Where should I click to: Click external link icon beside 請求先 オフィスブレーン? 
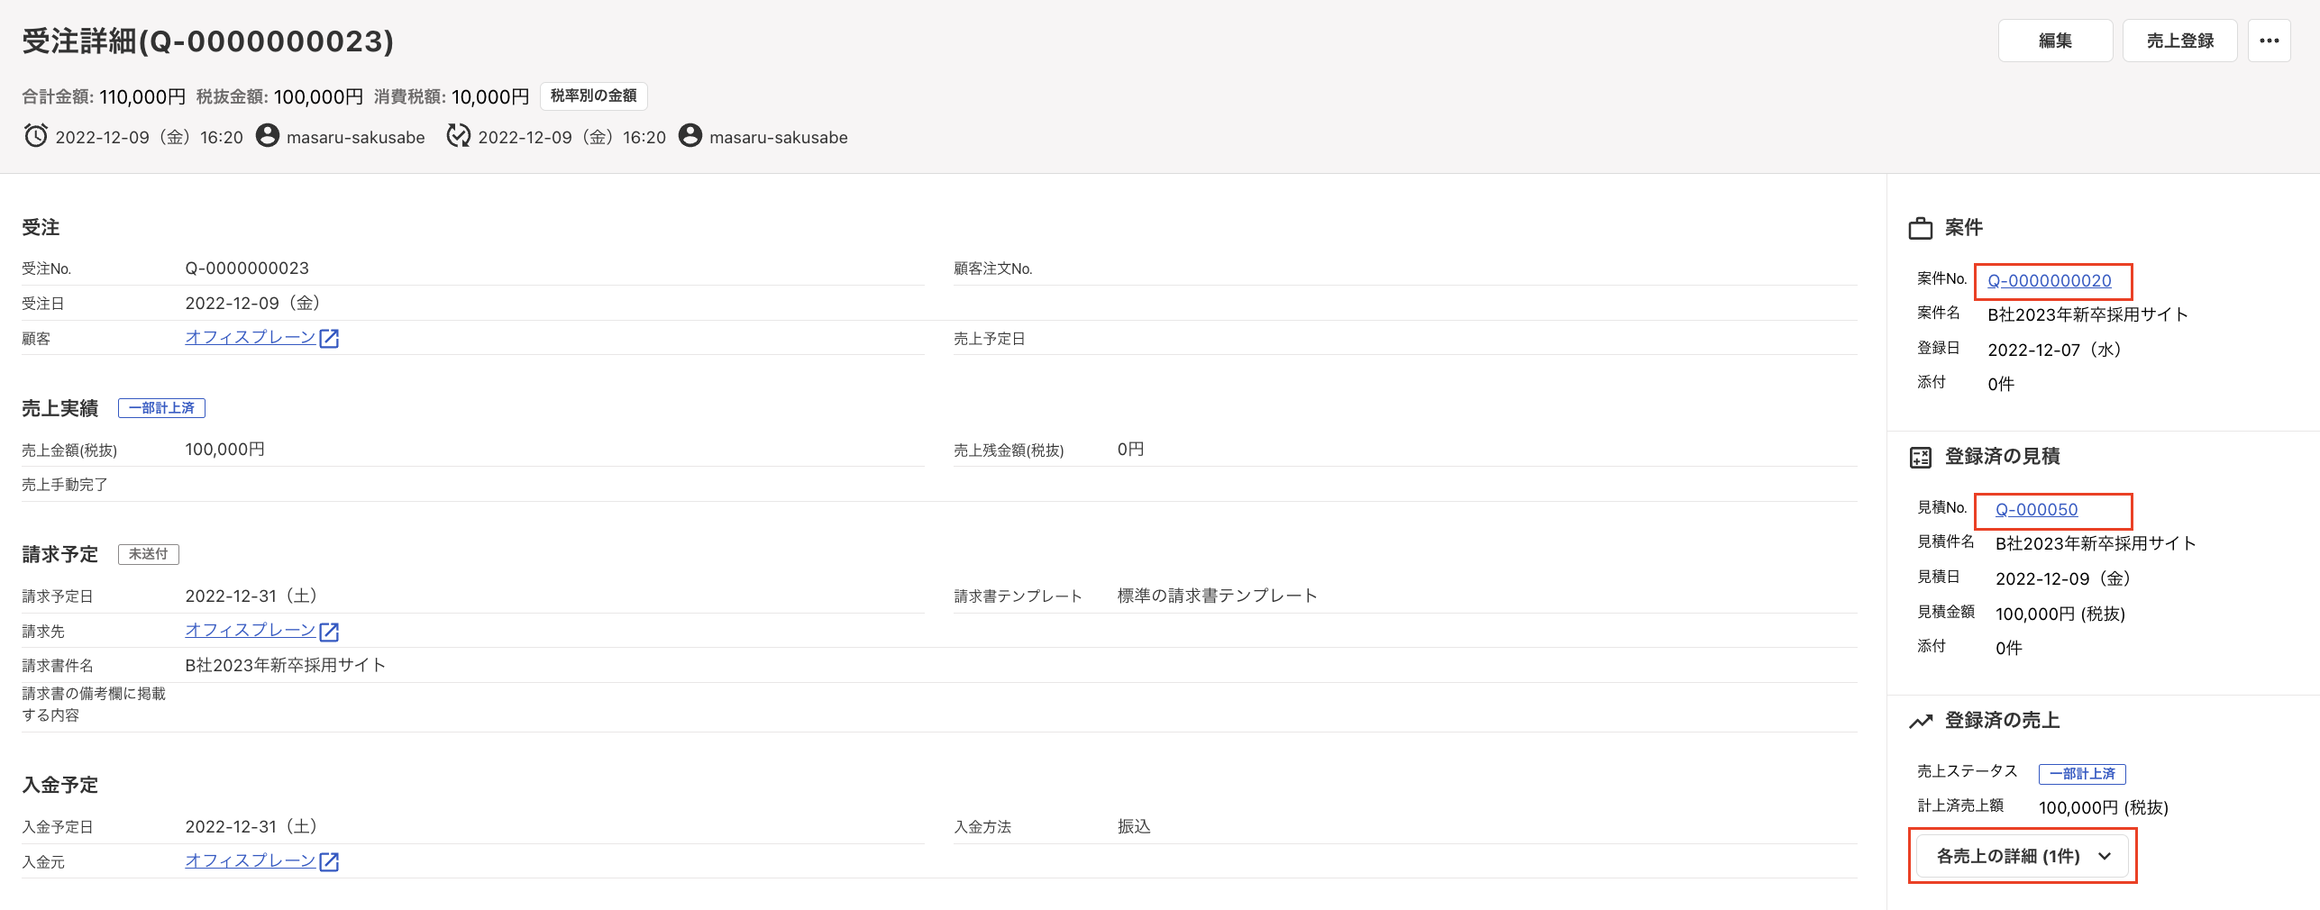click(329, 632)
